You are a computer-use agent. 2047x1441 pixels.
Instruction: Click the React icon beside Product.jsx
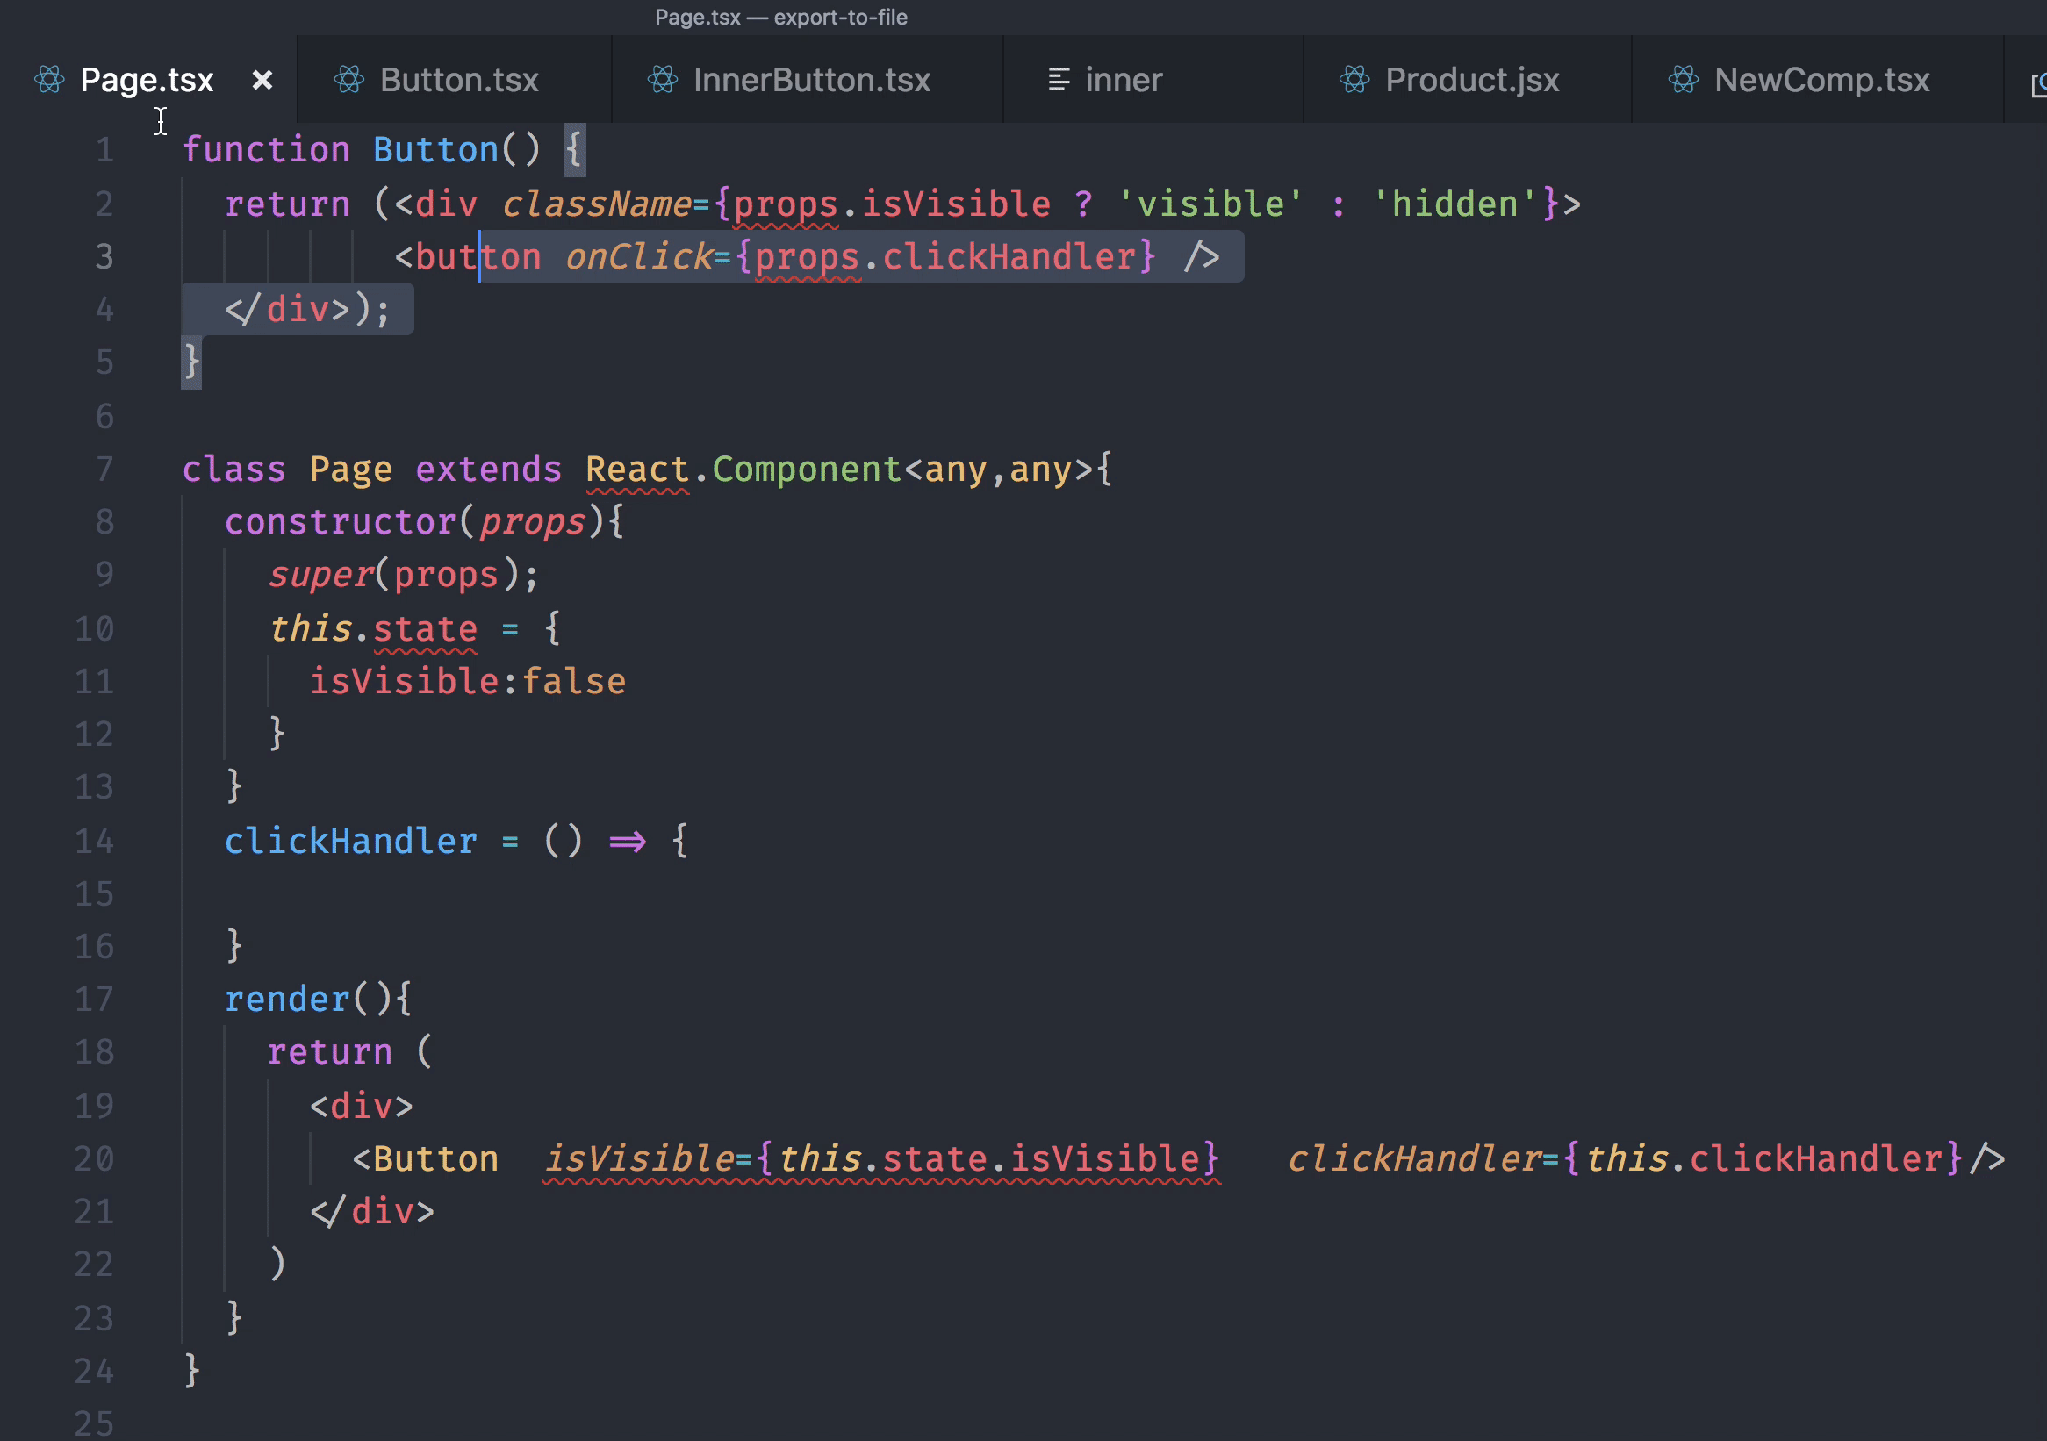(x=1354, y=80)
